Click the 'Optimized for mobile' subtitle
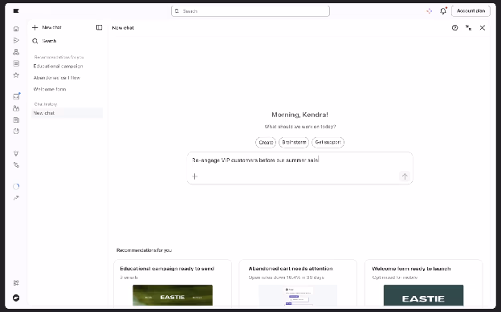 [x=394, y=278]
